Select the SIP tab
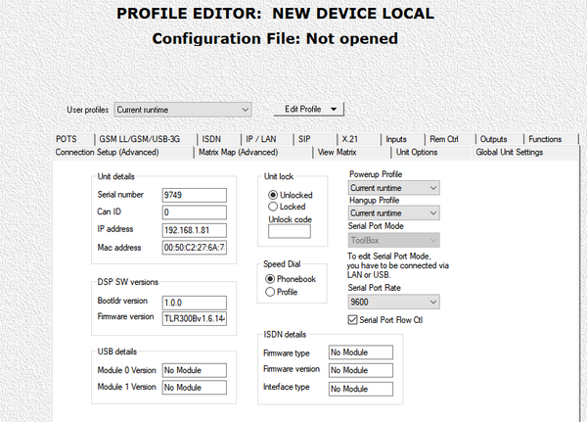 pyautogui.click(x=304, y=139)
